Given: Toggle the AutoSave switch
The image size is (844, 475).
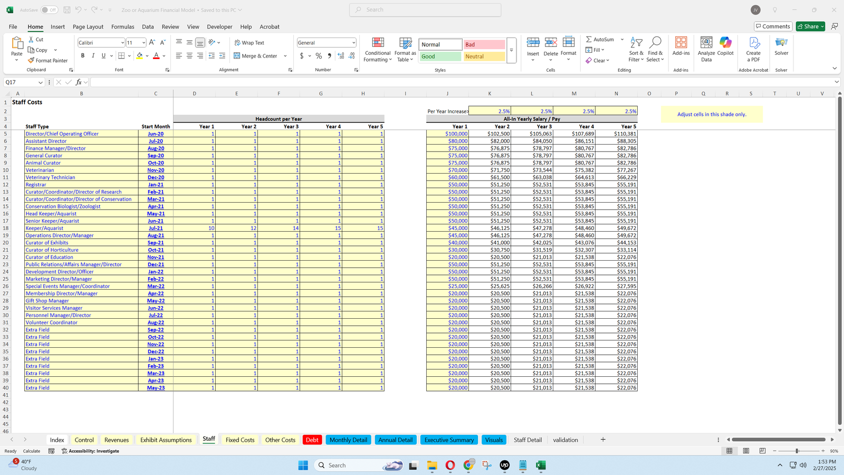Looking at the screenshot, I should [49, 10].
